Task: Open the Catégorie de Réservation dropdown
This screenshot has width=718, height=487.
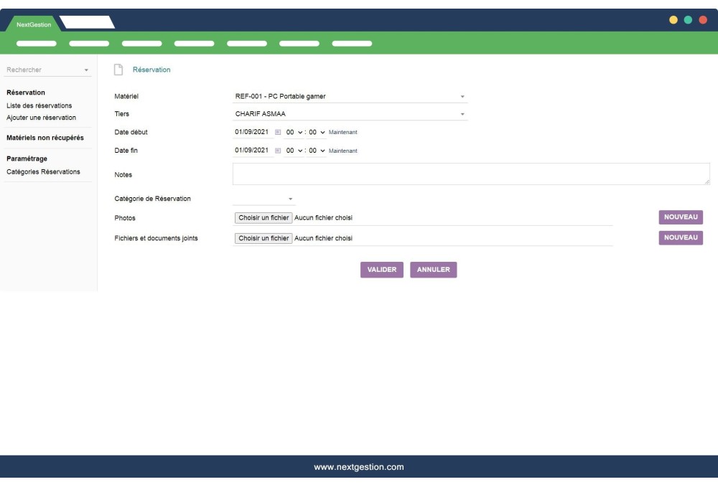Action: tap(291, 199)
